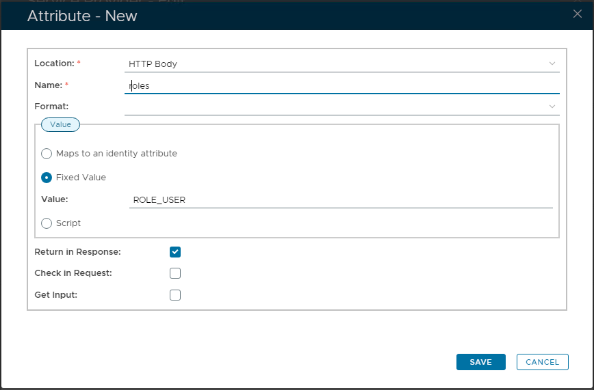Select the Fixed Value radio button
The width and height of the screenshot is (594, 390).
coord(47,178)
